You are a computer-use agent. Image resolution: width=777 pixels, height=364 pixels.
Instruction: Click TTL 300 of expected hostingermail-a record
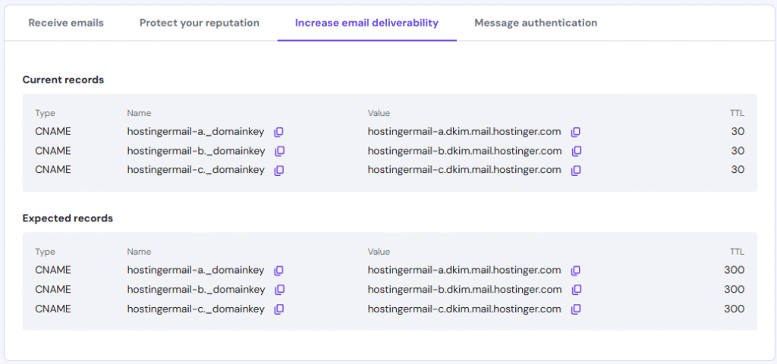point(735,270)
